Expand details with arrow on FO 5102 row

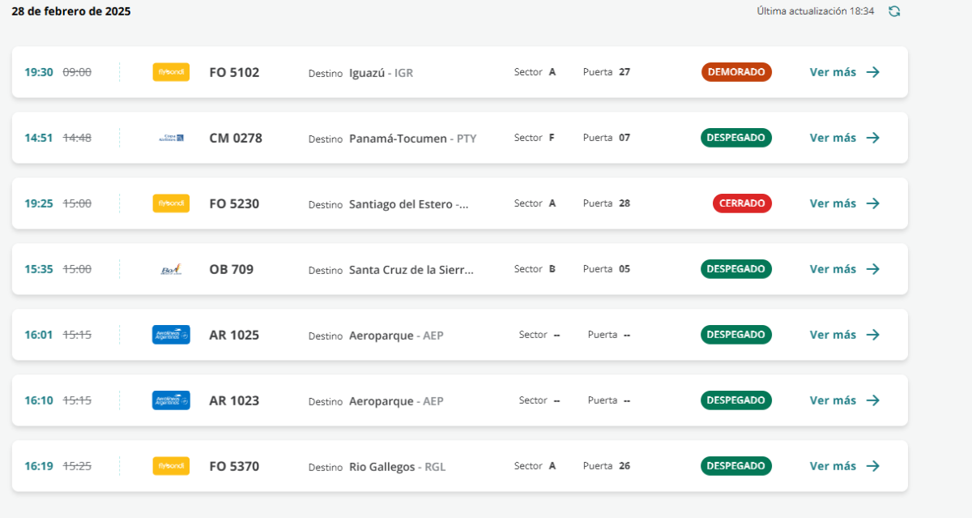click(x=872, y=72)
